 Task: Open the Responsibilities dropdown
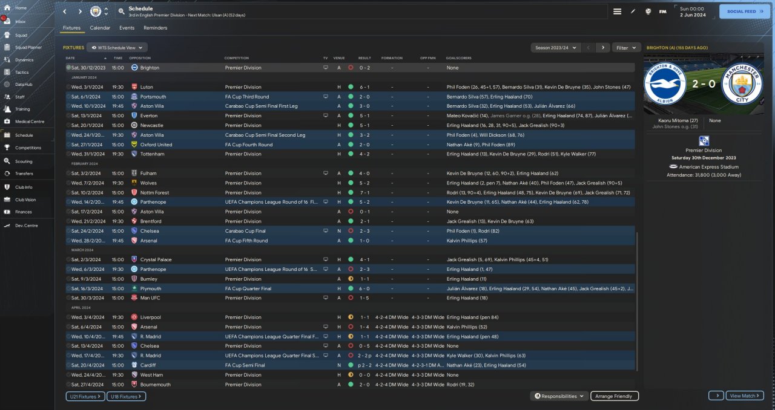(x=559, y=396)
